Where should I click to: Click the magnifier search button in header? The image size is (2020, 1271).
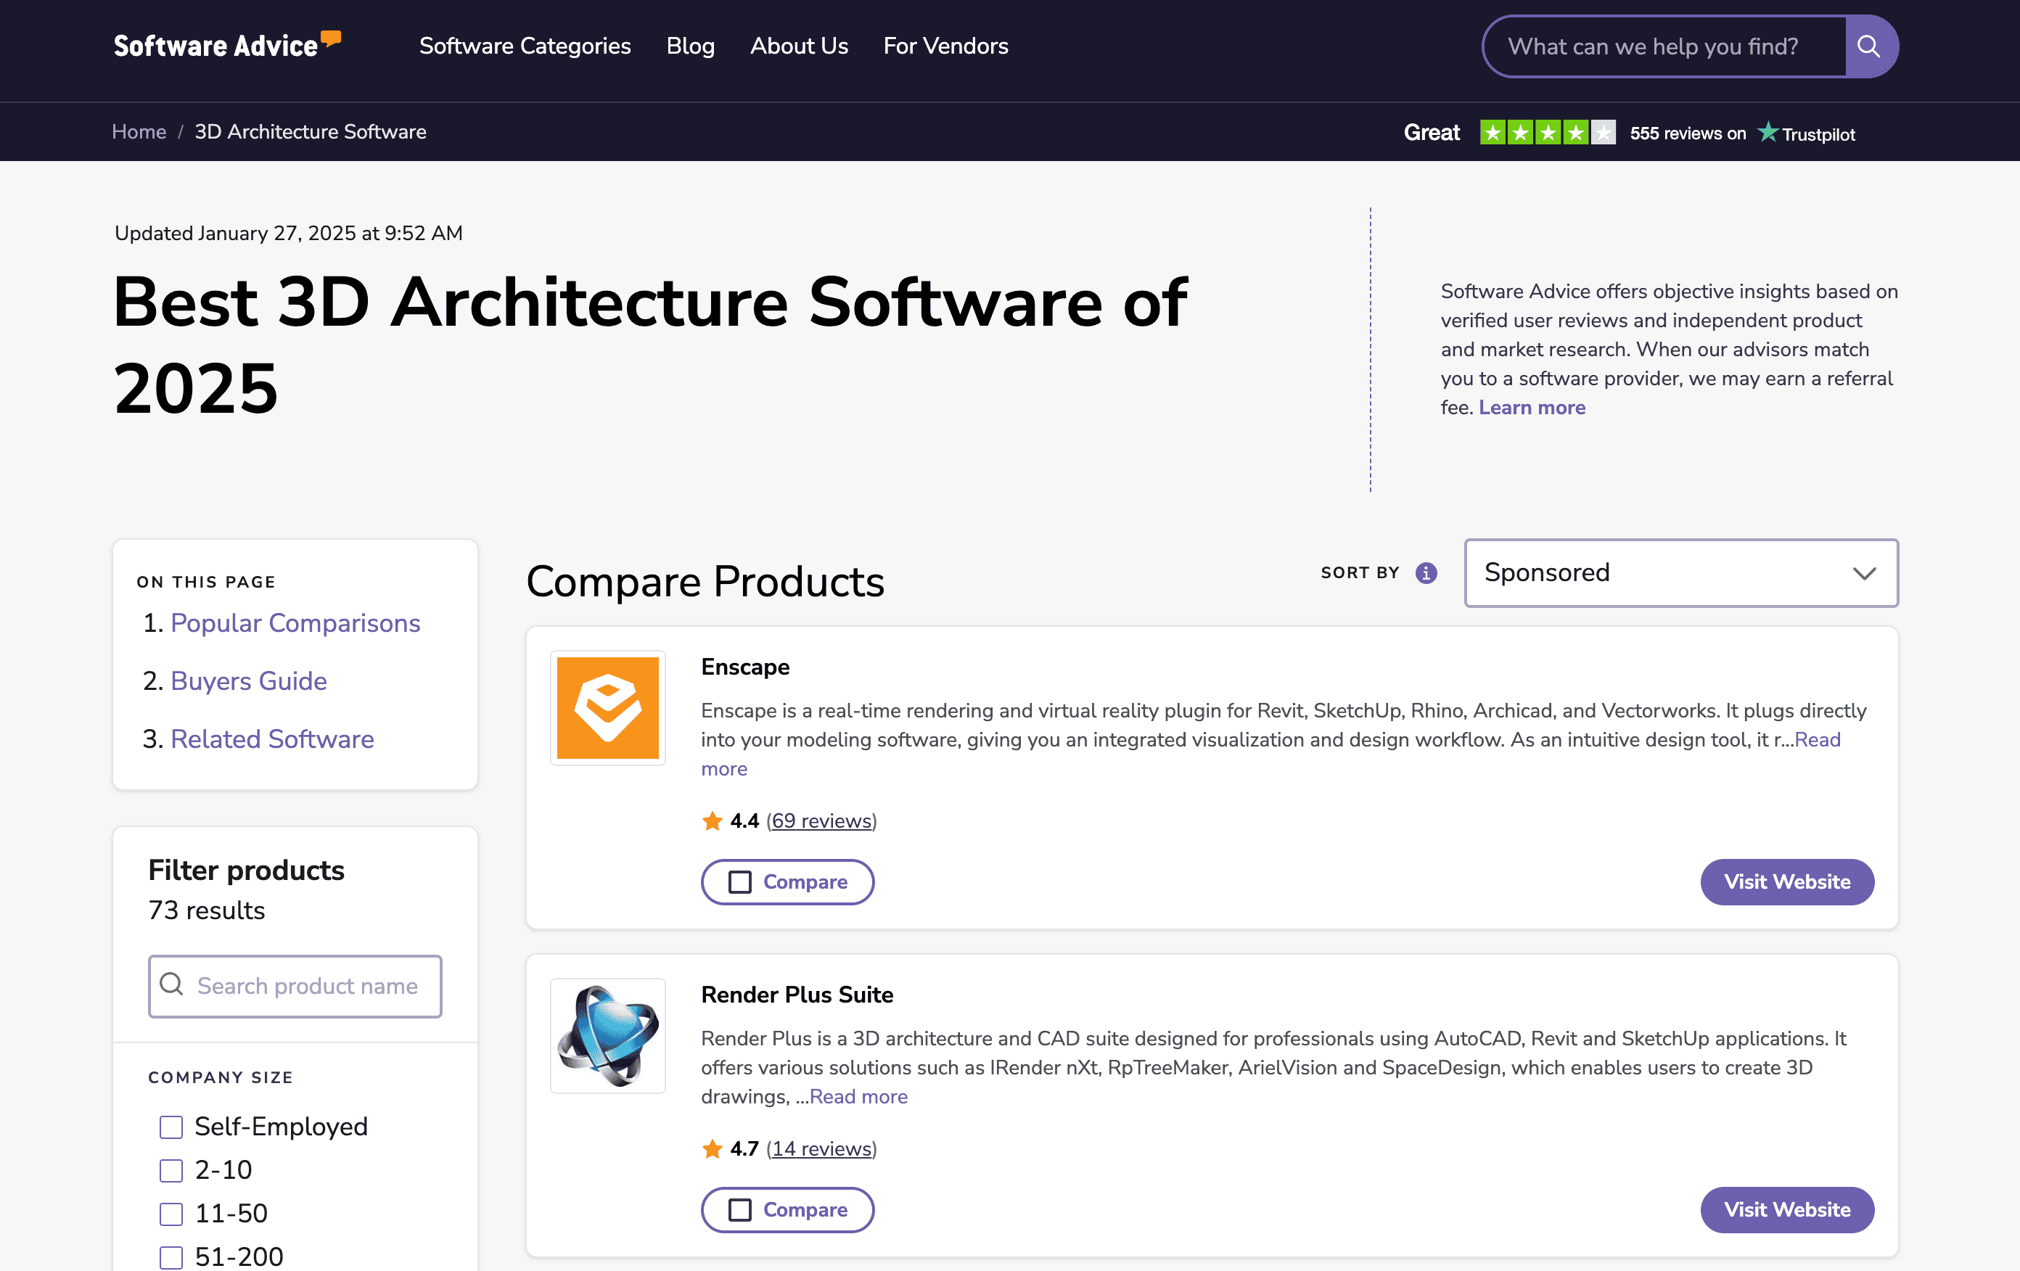pyautogui.click(x=1869, y=46)
